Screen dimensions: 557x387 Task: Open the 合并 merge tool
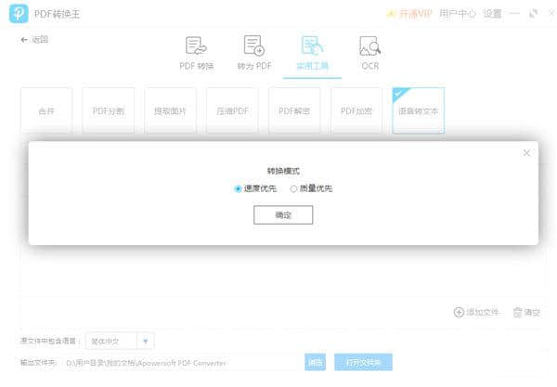coord(46,110)
